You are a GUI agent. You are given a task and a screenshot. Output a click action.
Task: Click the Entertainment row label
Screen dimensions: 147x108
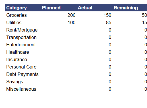tap(21, 45)
